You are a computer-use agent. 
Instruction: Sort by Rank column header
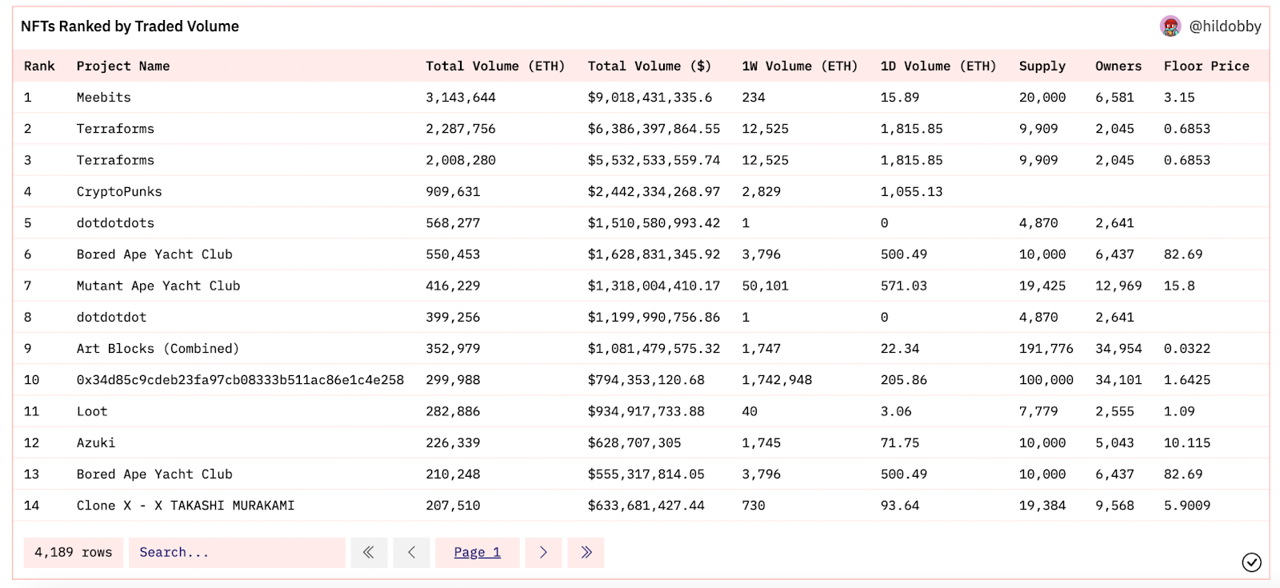point(39,66)
